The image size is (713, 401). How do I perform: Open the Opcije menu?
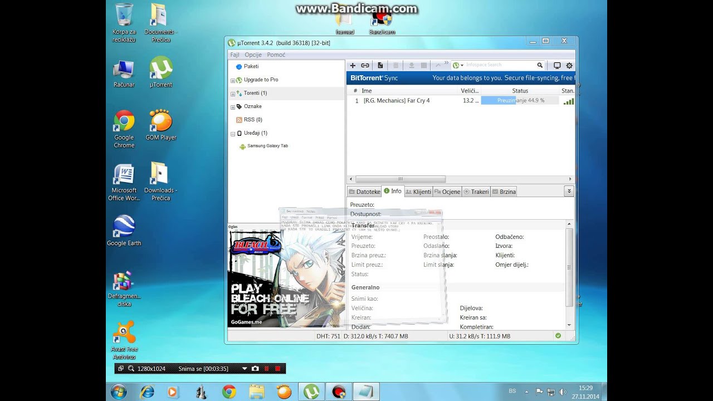tap(253, 55)
